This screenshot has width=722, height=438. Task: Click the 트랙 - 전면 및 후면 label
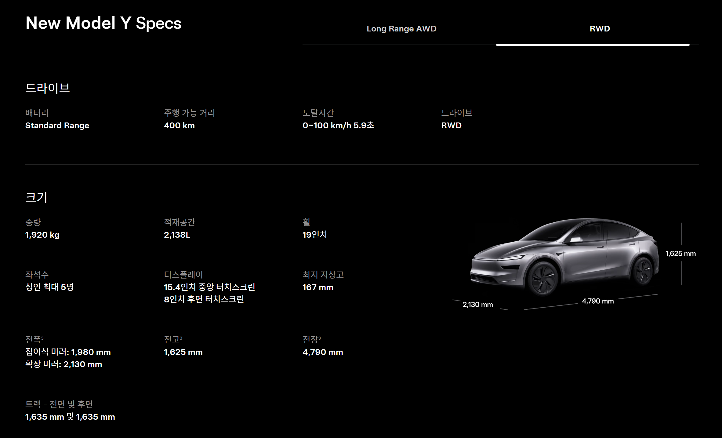tap(59, 404)
